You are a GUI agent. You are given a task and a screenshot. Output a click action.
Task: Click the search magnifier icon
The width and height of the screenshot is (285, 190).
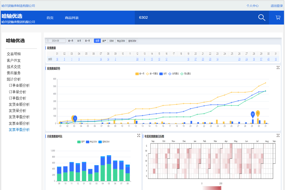click(262, 18)
